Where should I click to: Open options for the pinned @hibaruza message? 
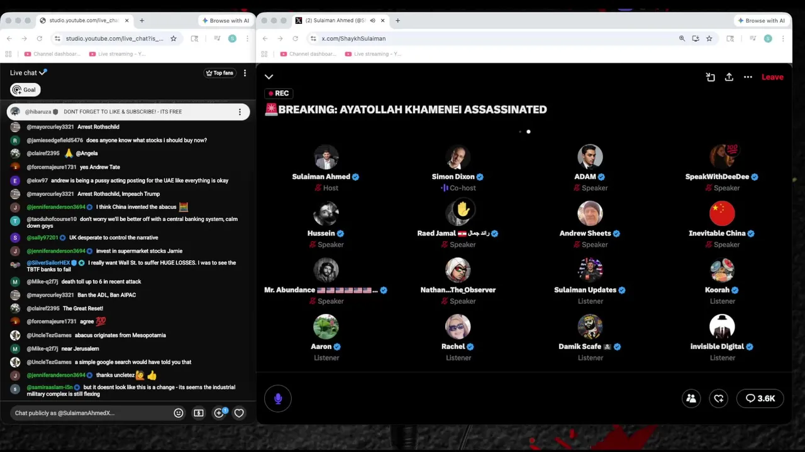point(240,112)
